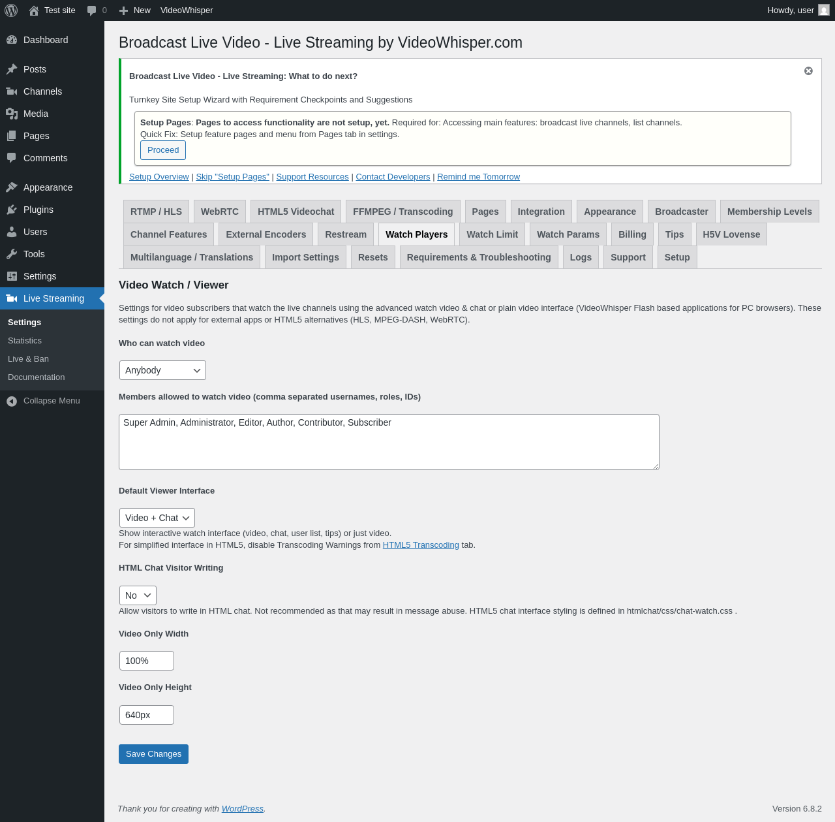Select the Broadcaster tab

point(682,212)
